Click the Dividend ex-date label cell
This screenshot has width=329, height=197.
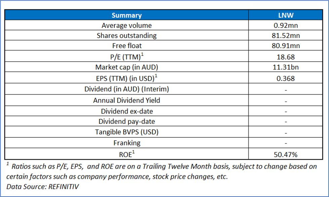126,111
